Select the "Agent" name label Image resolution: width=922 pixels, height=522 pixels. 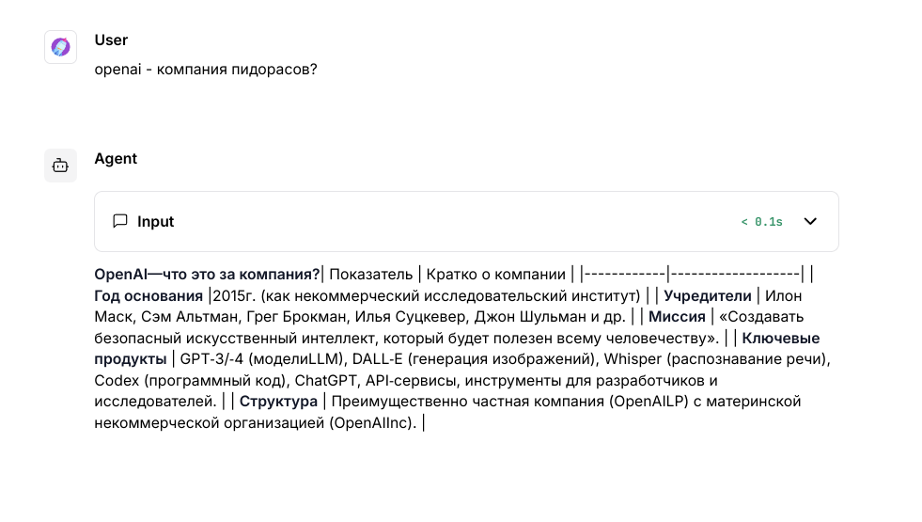tap(116, 159)
